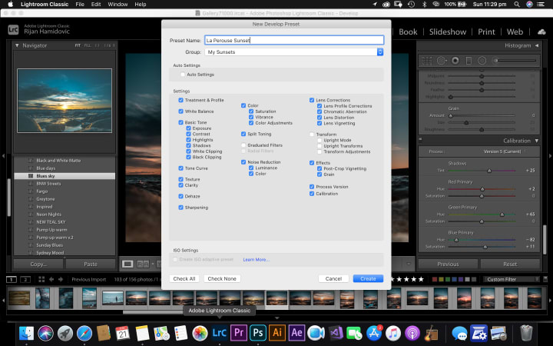
Task: Select second window display button 2
Action: coord(25,279)
